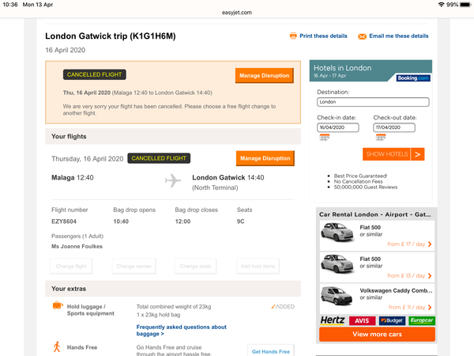Click Manage Disruption next to Thursday, 16 April 2020
Image resolution: width=474 pixels, height=356 pixels.
(x=265, y=158)
